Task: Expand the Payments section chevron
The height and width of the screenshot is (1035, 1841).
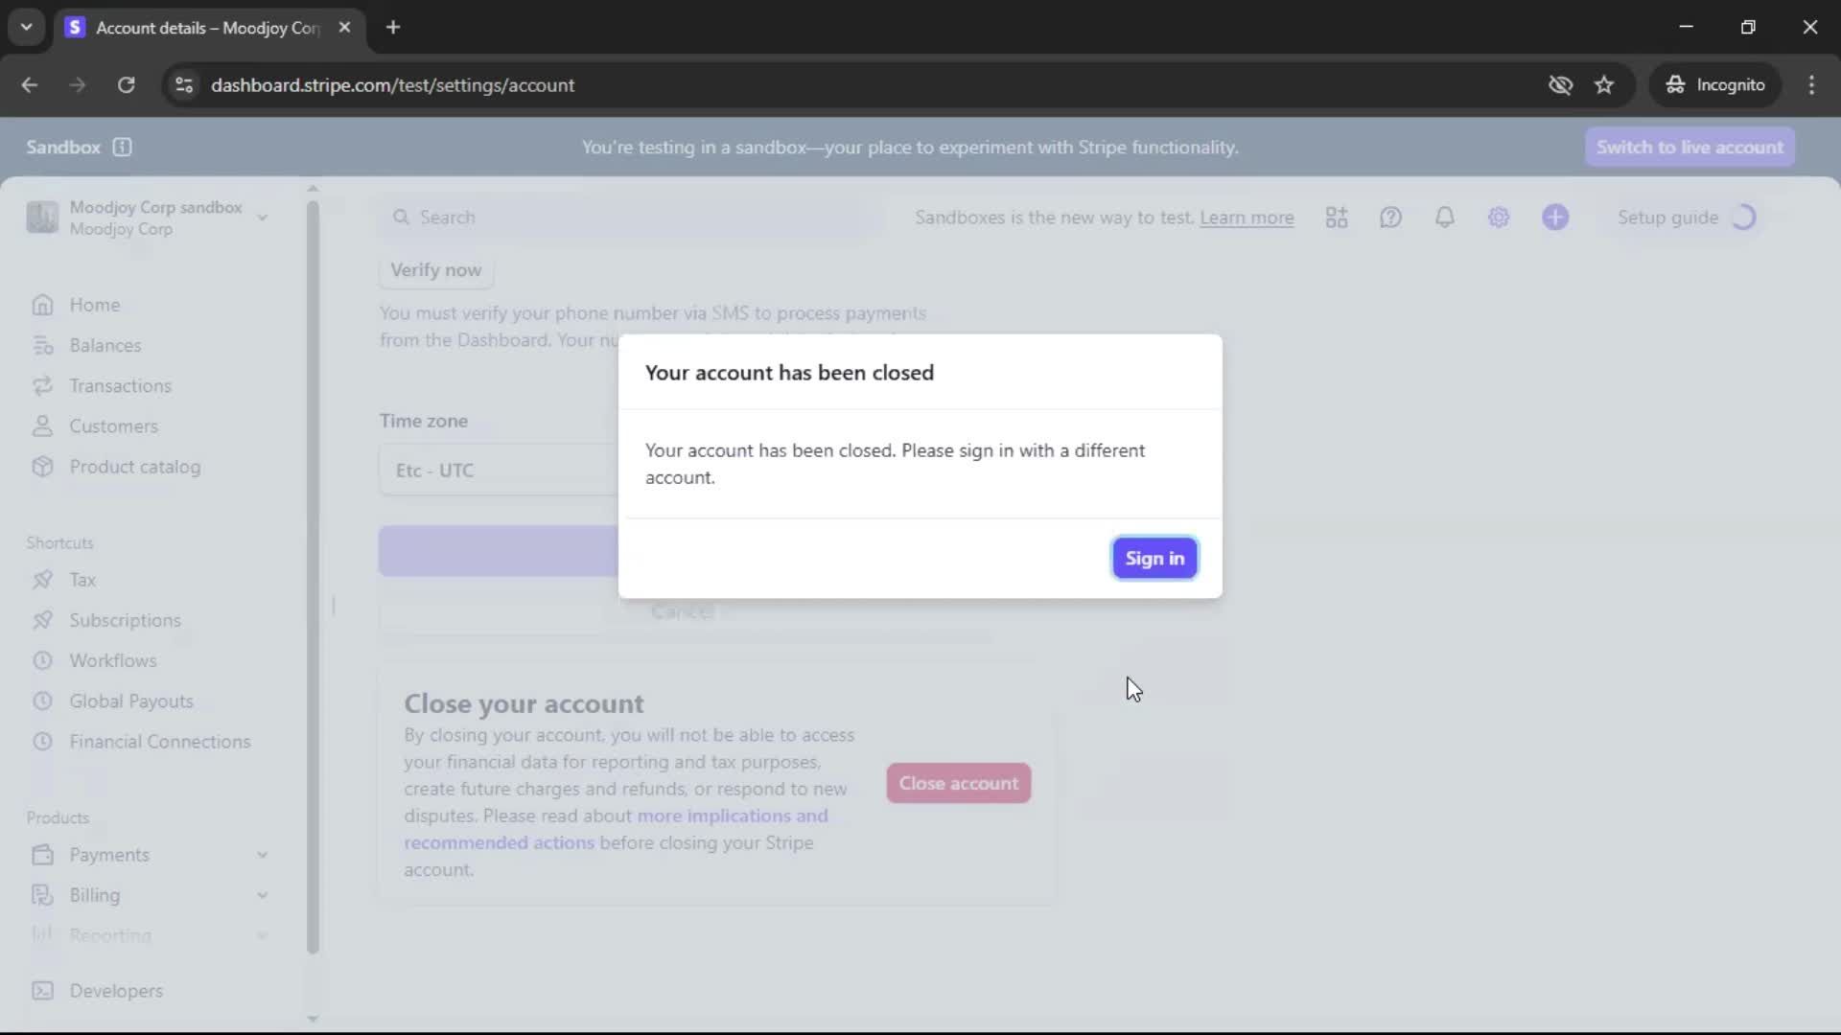Action: click(262, 855)
